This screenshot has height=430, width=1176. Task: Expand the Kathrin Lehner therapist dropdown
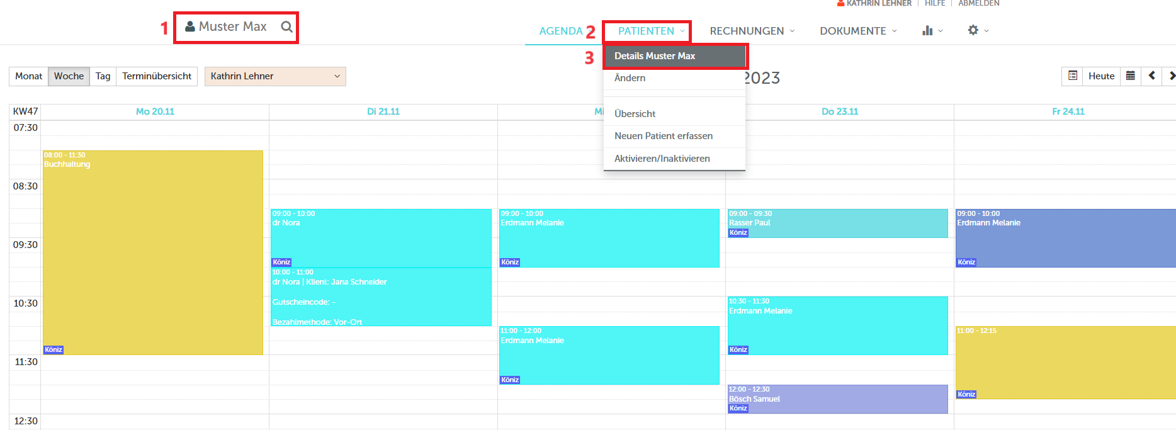click(274, 76)
